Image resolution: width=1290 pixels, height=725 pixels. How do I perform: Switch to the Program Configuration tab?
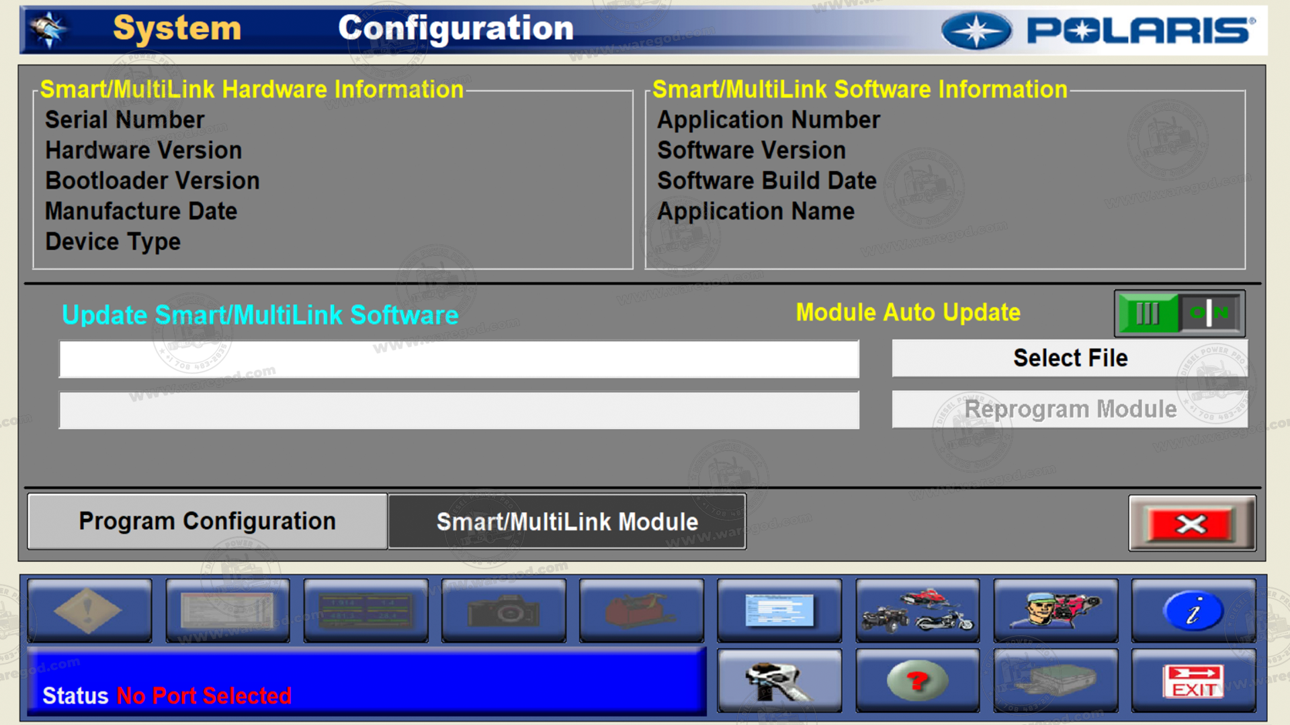pyautogui.click(x=206, y=522)
